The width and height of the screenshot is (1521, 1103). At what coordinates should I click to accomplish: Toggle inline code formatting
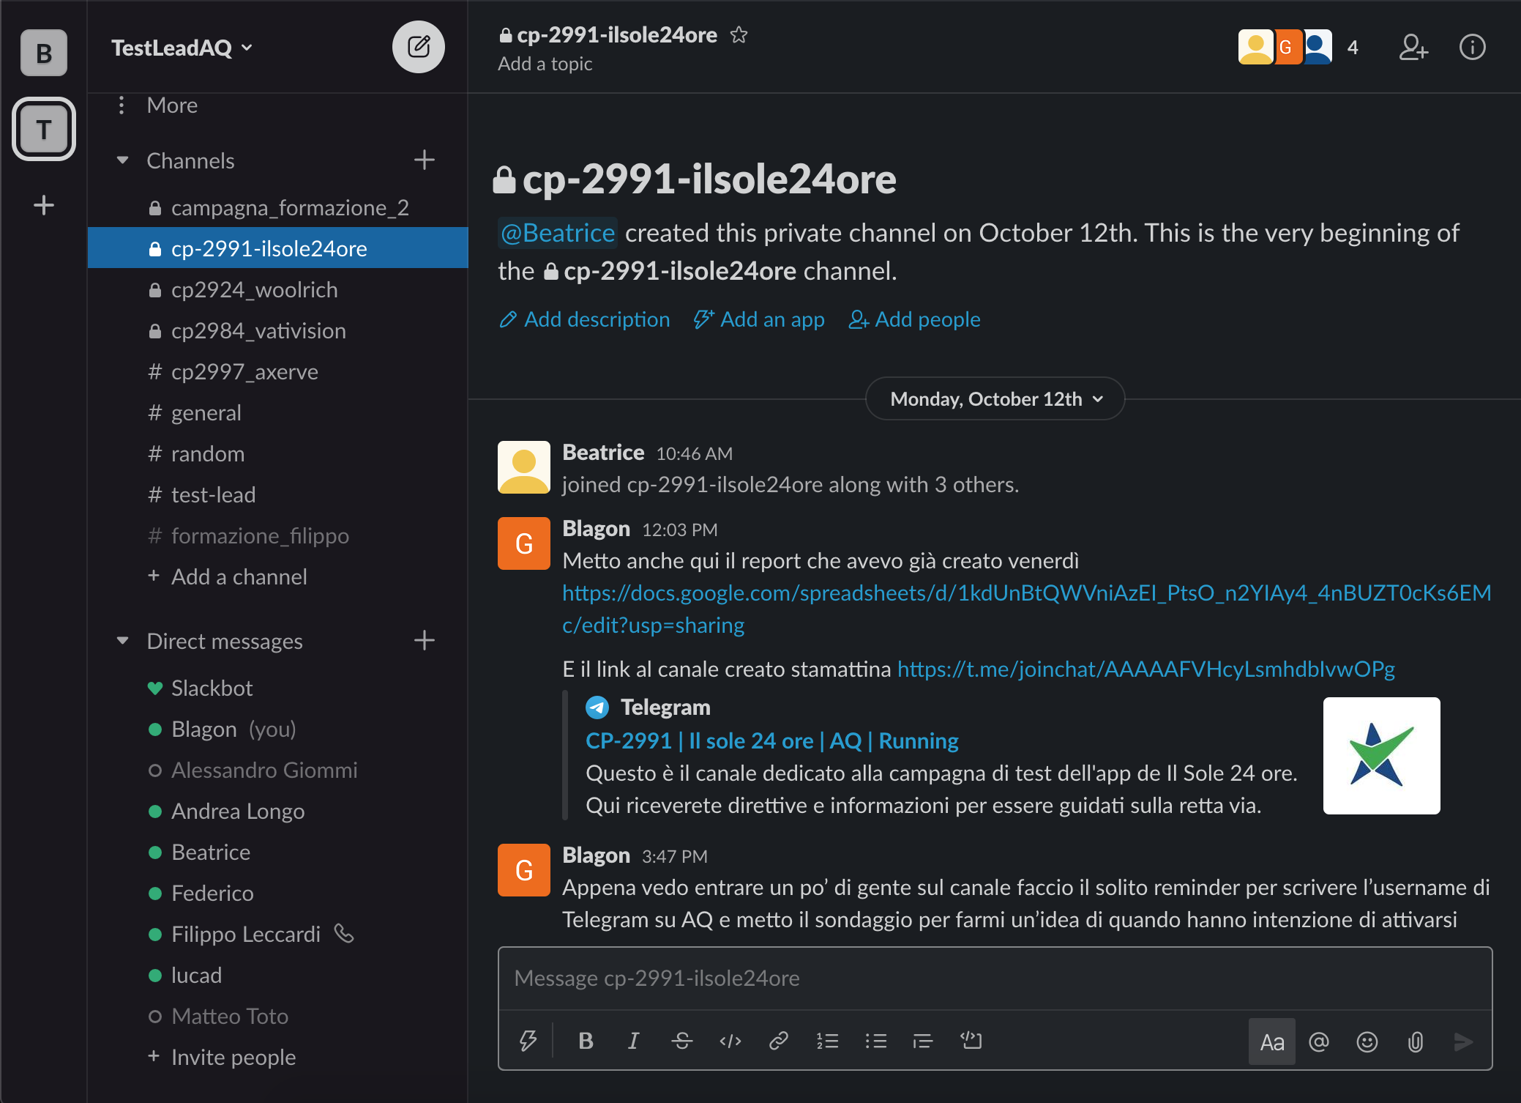(730, 1041)
